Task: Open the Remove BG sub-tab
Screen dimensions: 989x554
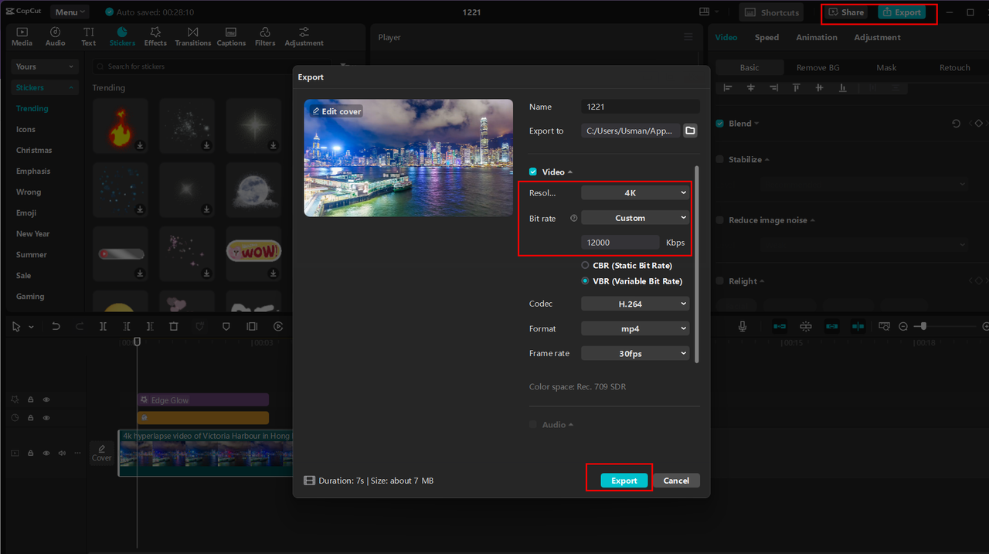Action: point(817,67)
